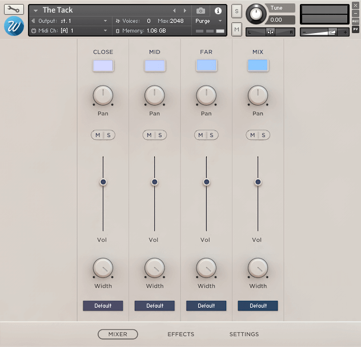Image resolution: width=361 pixels, height=347 pixels.
Task: Click the MID channel volume slider handle
Action: click(x=154, y=182)
